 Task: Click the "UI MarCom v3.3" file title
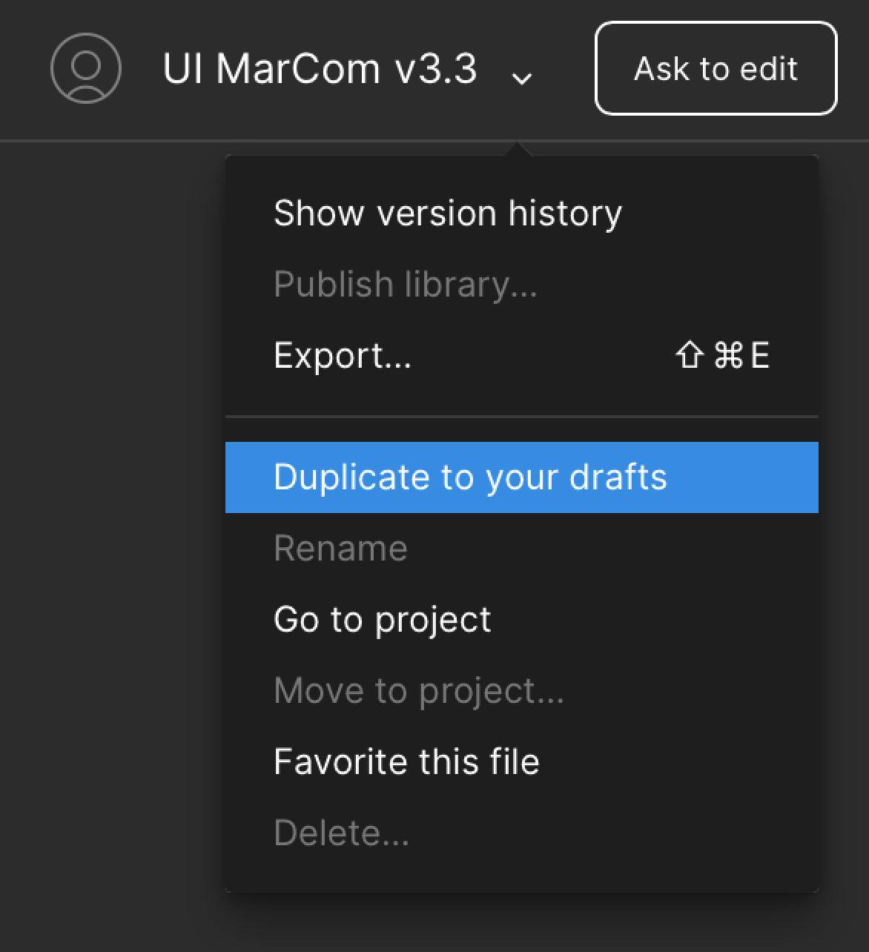(x=320, y=69)
